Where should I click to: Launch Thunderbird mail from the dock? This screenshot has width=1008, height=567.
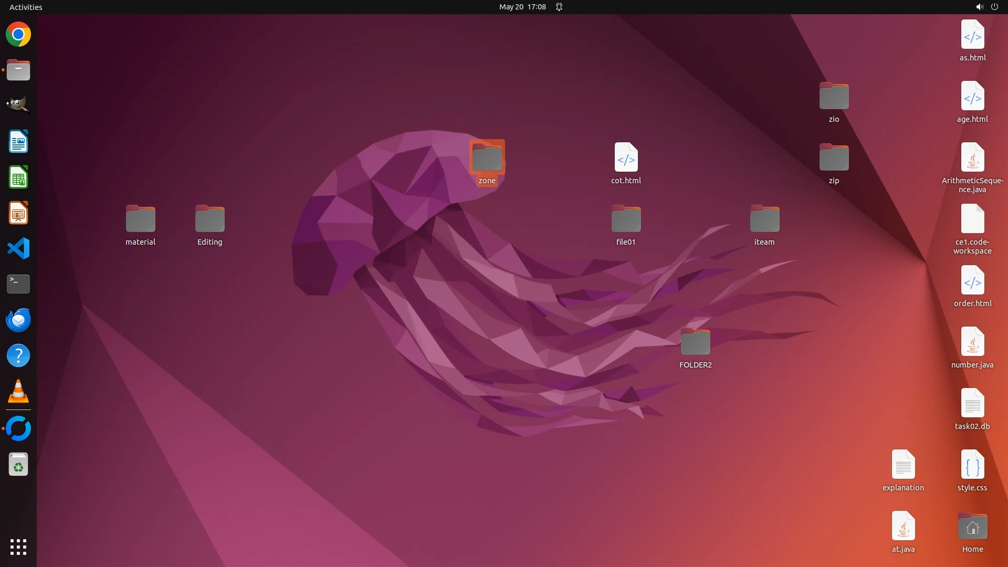pos(18,320)
